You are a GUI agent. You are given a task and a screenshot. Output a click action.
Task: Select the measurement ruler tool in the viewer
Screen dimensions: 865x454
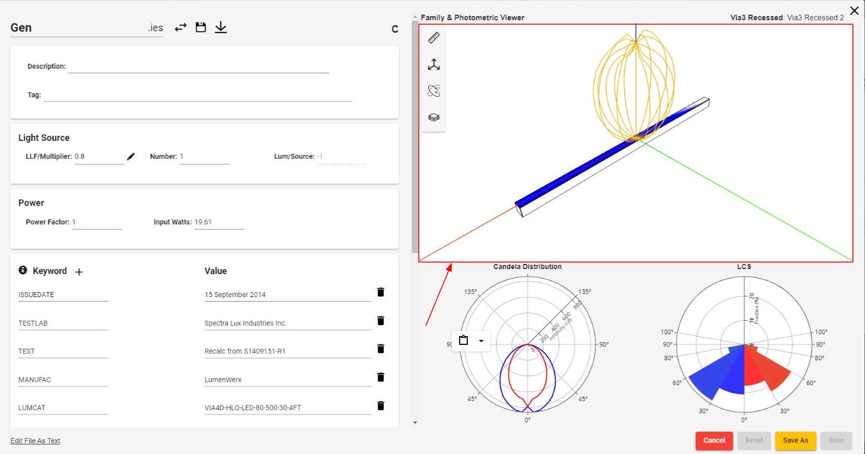point(433,38)
